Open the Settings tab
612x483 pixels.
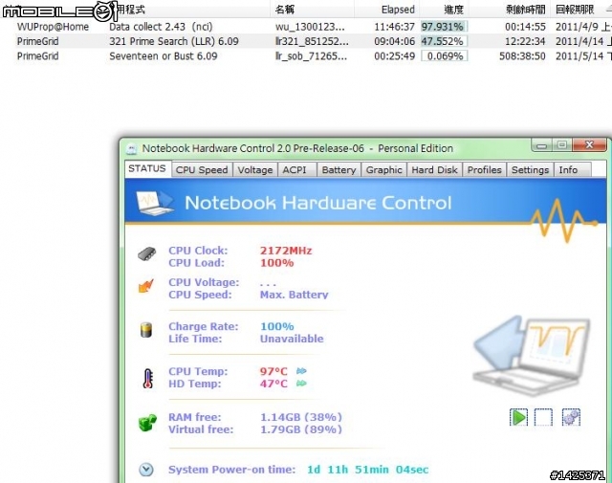[530, 170]
